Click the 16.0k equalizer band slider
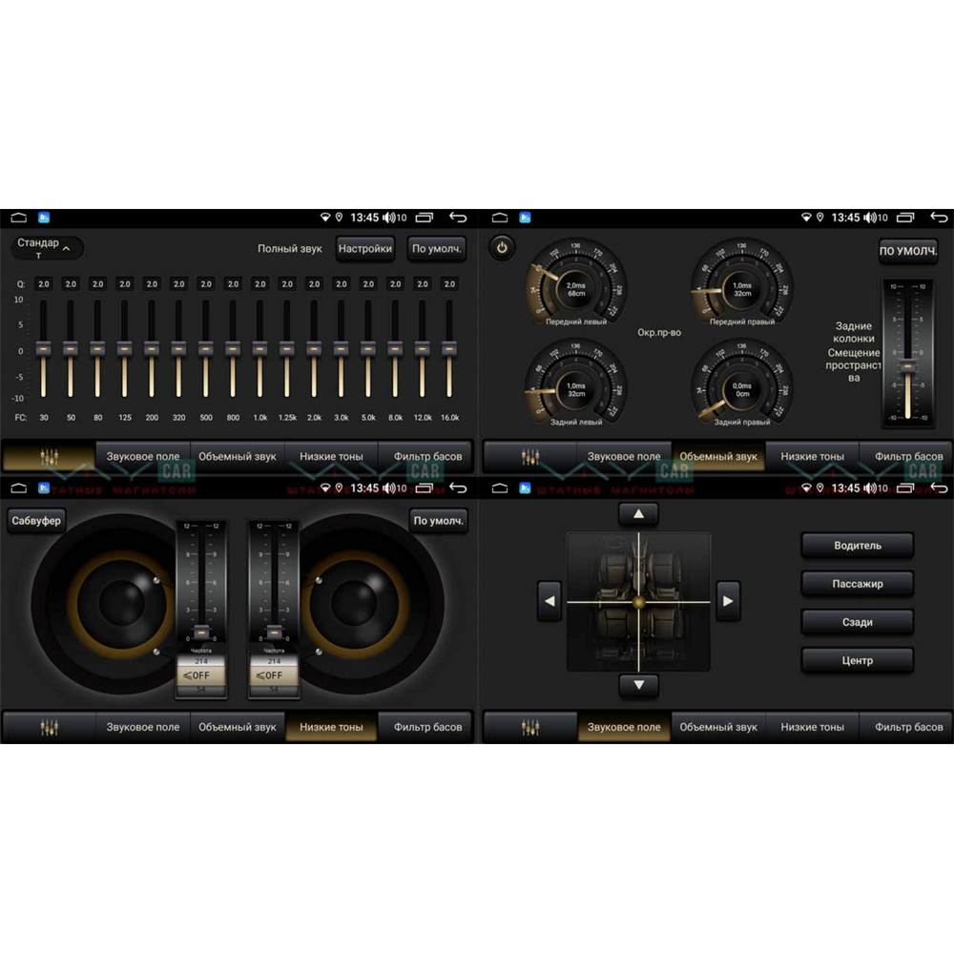The image size is (954, 954). pos(449,349)
